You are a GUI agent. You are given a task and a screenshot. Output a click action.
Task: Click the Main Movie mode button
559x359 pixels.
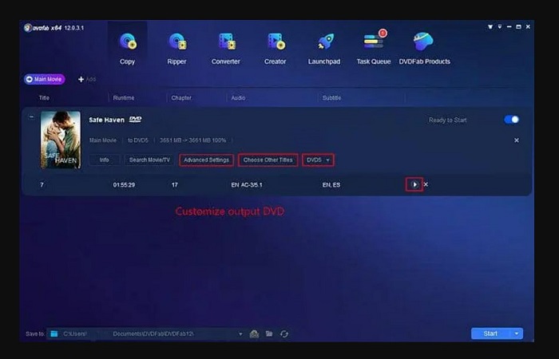pyautogui.click(x=45, y=79)
